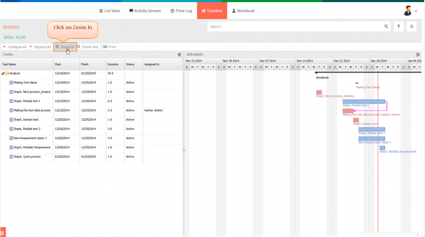Print the Gantt timeline
This screenshot has width=425, height=237.
pyautogui.click(x=109, y=47)
